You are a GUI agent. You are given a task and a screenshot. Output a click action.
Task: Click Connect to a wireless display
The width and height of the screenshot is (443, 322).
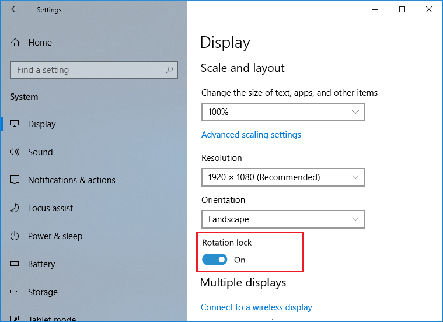pyautogui.click(x=256, y=307)
